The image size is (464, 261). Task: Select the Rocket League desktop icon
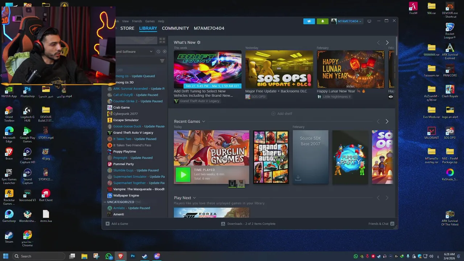click(x=449, y=31)
